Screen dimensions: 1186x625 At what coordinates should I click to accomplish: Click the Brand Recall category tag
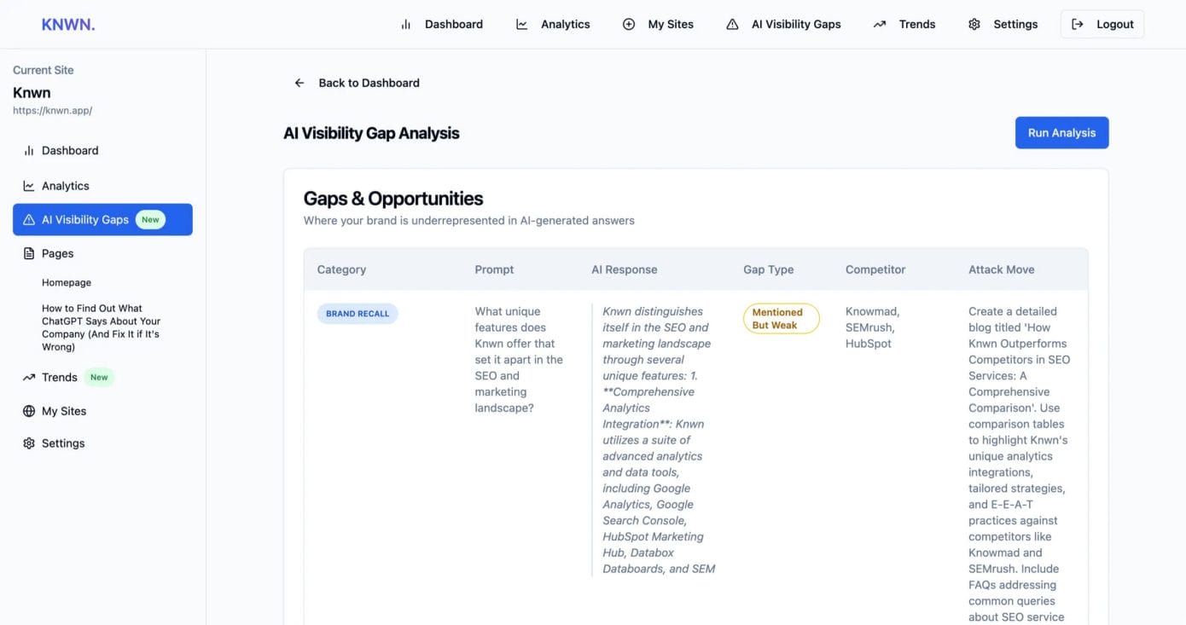point(358,314)
